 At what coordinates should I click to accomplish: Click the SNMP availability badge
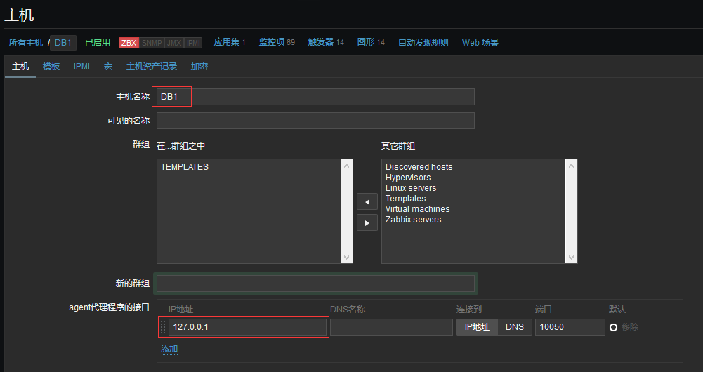(151, 43)
